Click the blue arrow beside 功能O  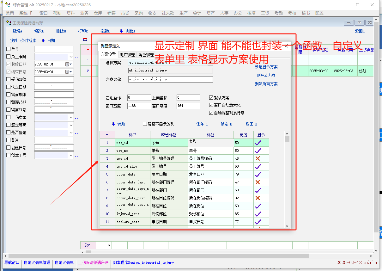[121, 31]
